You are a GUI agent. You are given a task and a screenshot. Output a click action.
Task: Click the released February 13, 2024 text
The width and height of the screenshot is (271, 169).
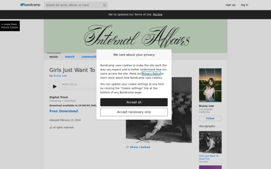pyautogui.click(x=65, y=120)
